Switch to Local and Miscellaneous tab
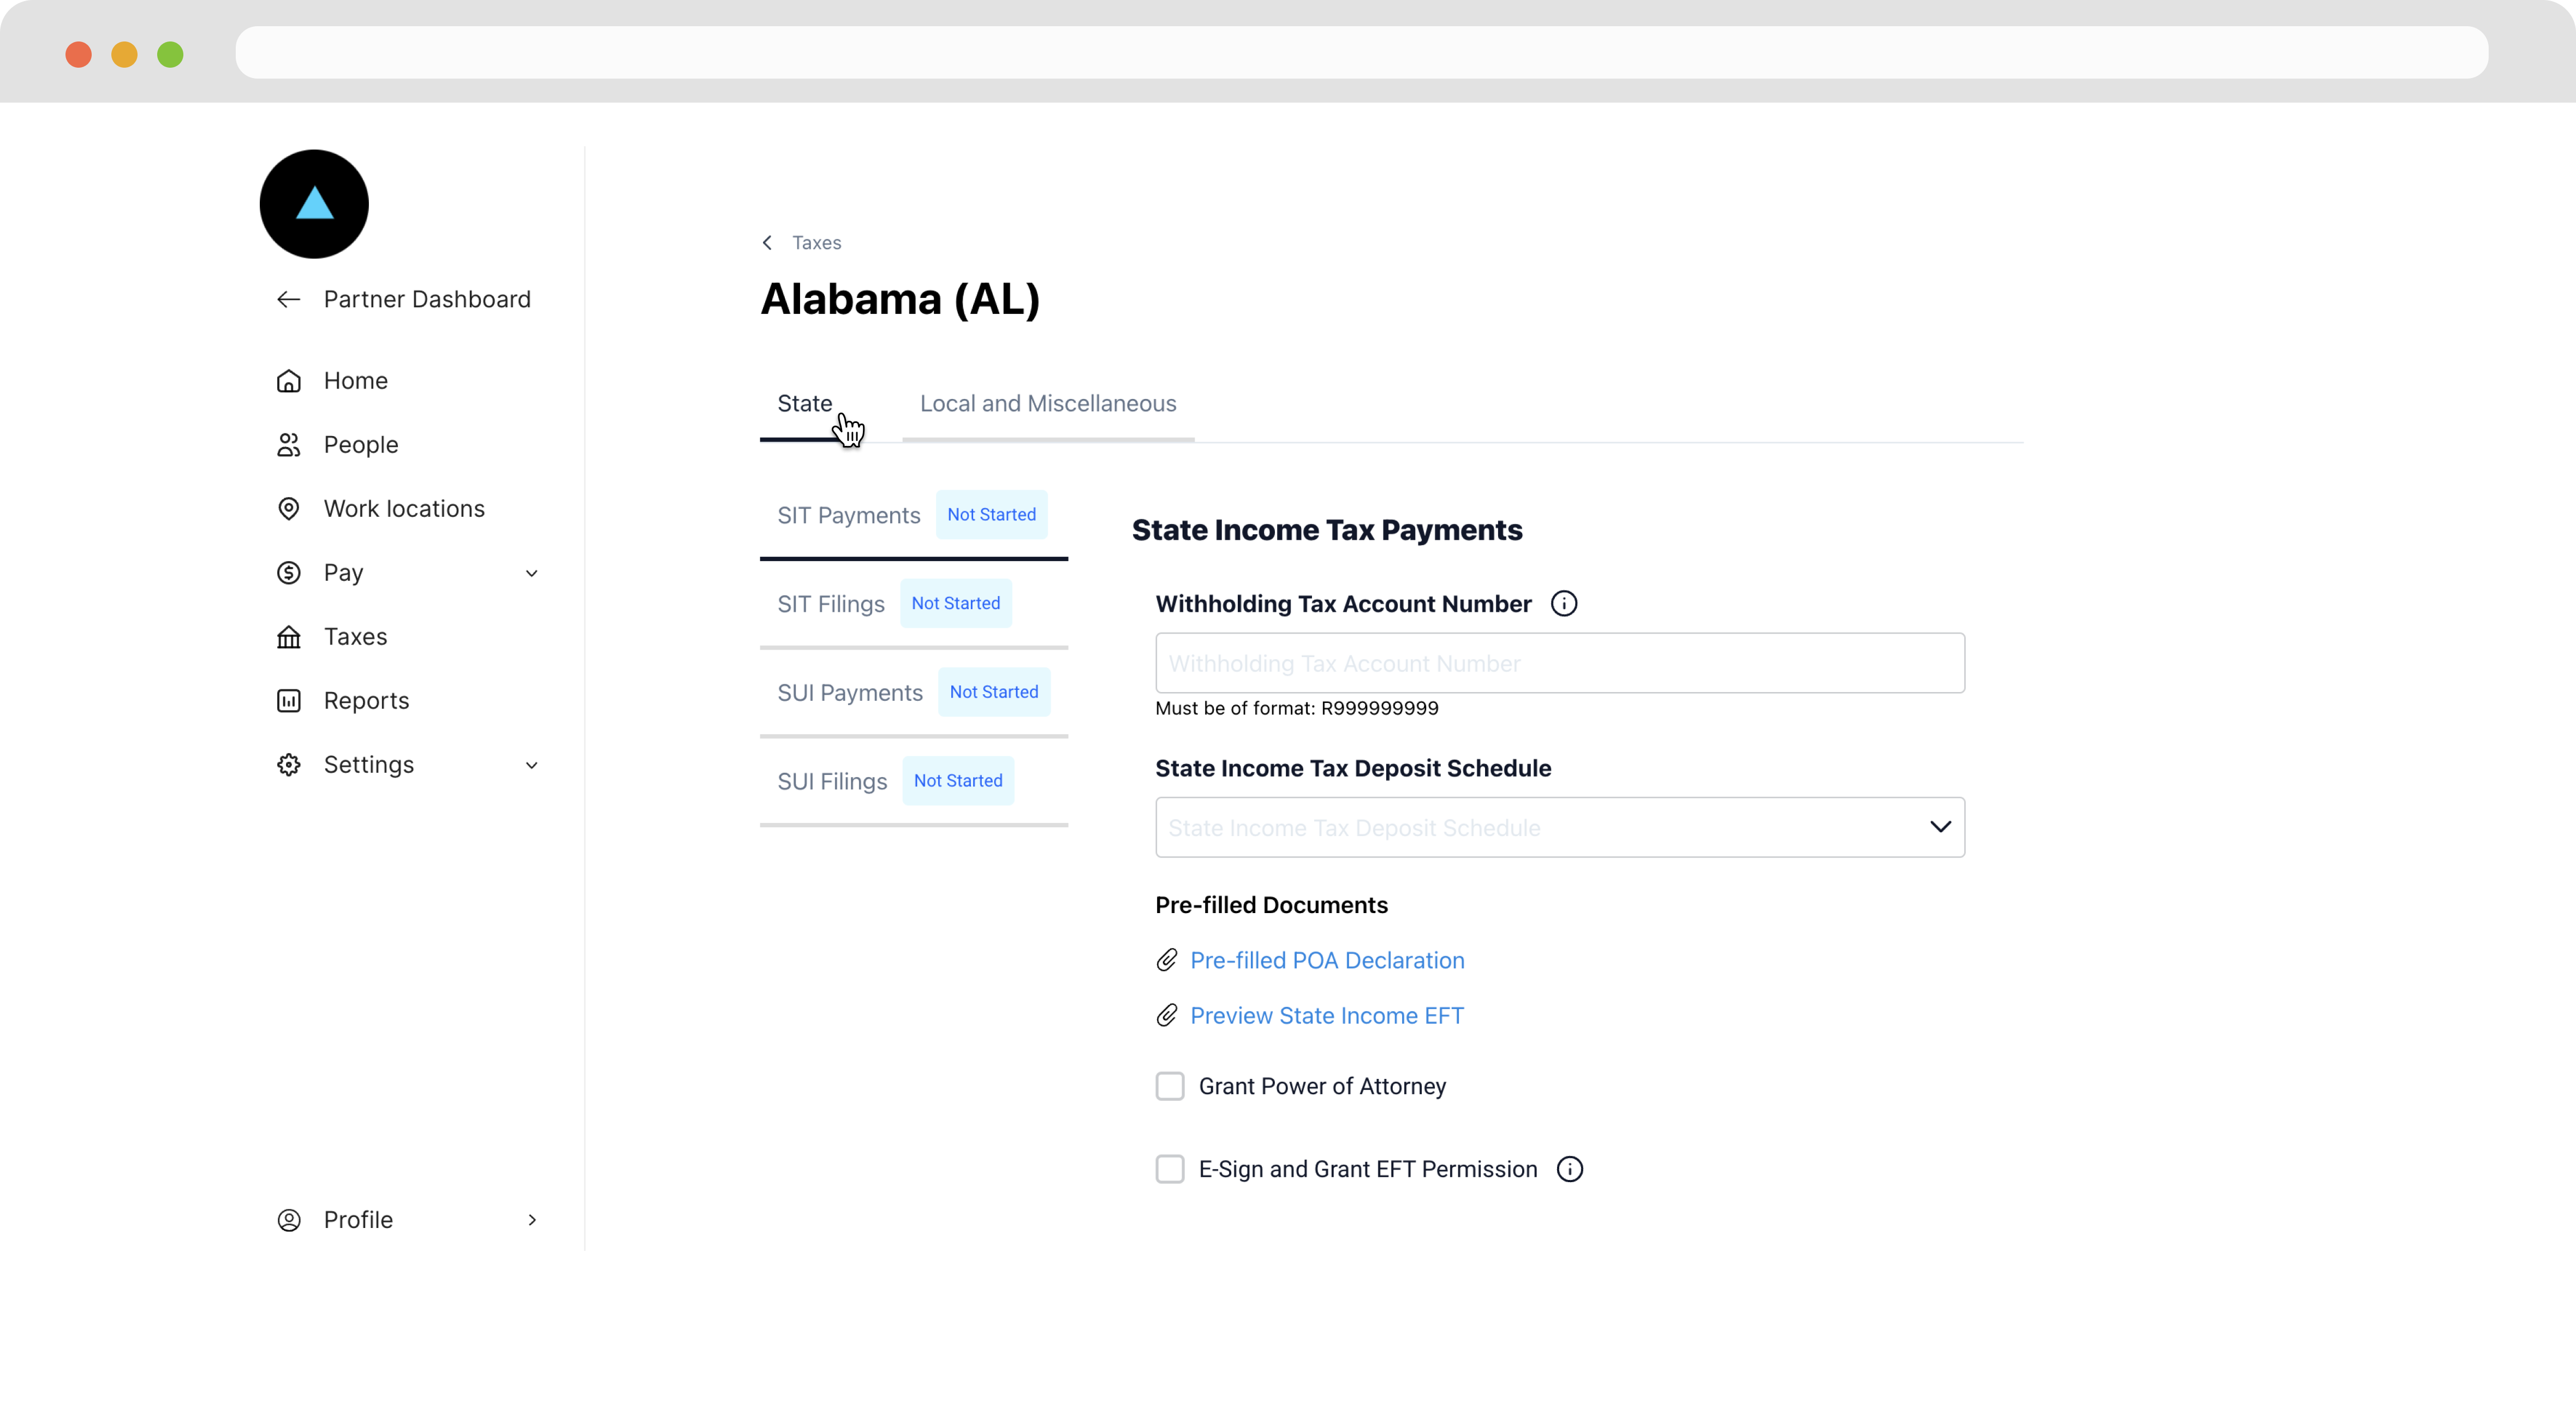 click(1048, 404)
